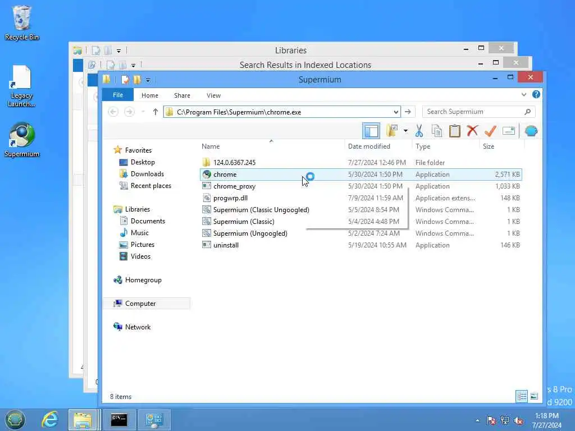The height and width of the screenshot is (431, 575).
Task: Toggle the navigation pane layout icon
Action: pyautogui.click(x=371, y=131)
